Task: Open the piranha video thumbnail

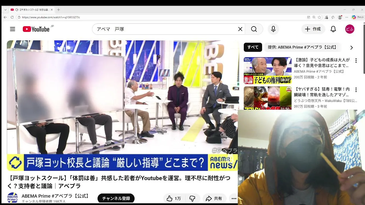Action: pos(267,98)
